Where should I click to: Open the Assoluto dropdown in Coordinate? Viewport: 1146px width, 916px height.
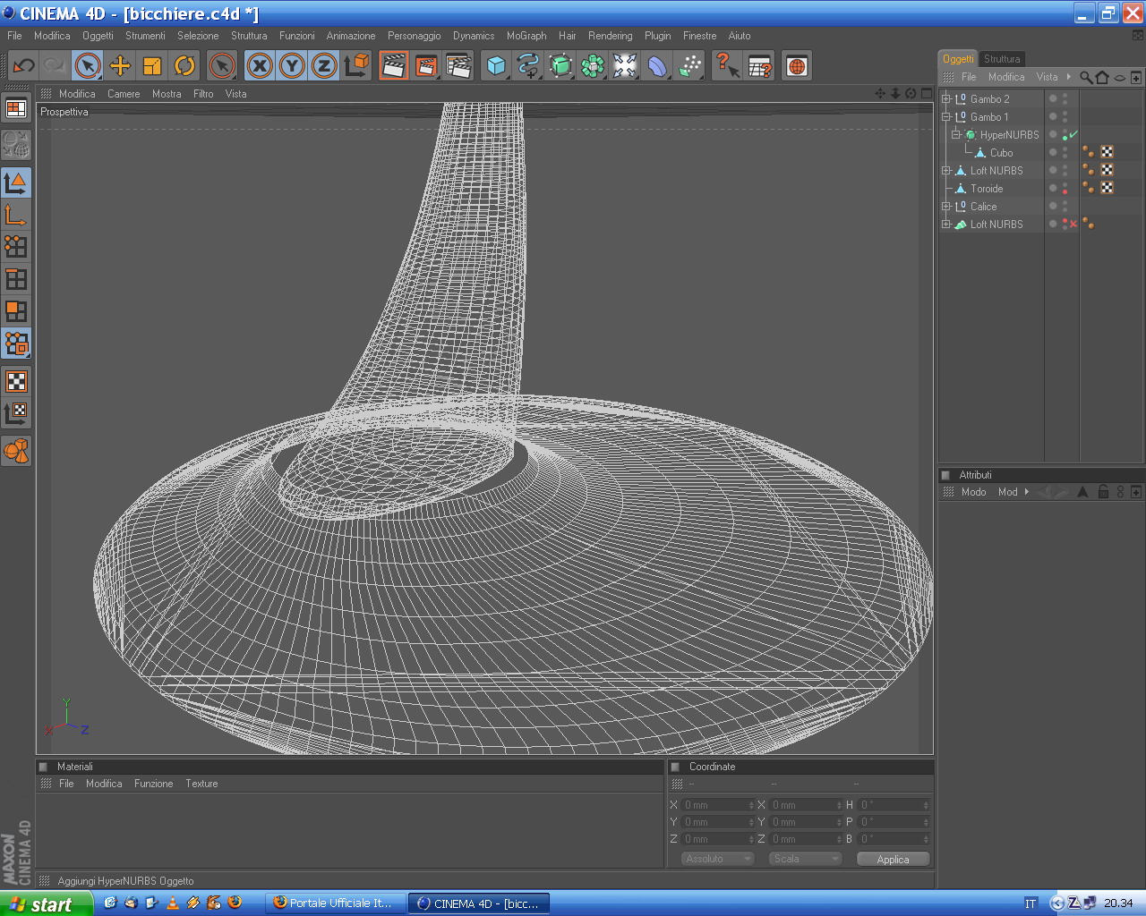(719, 859)
